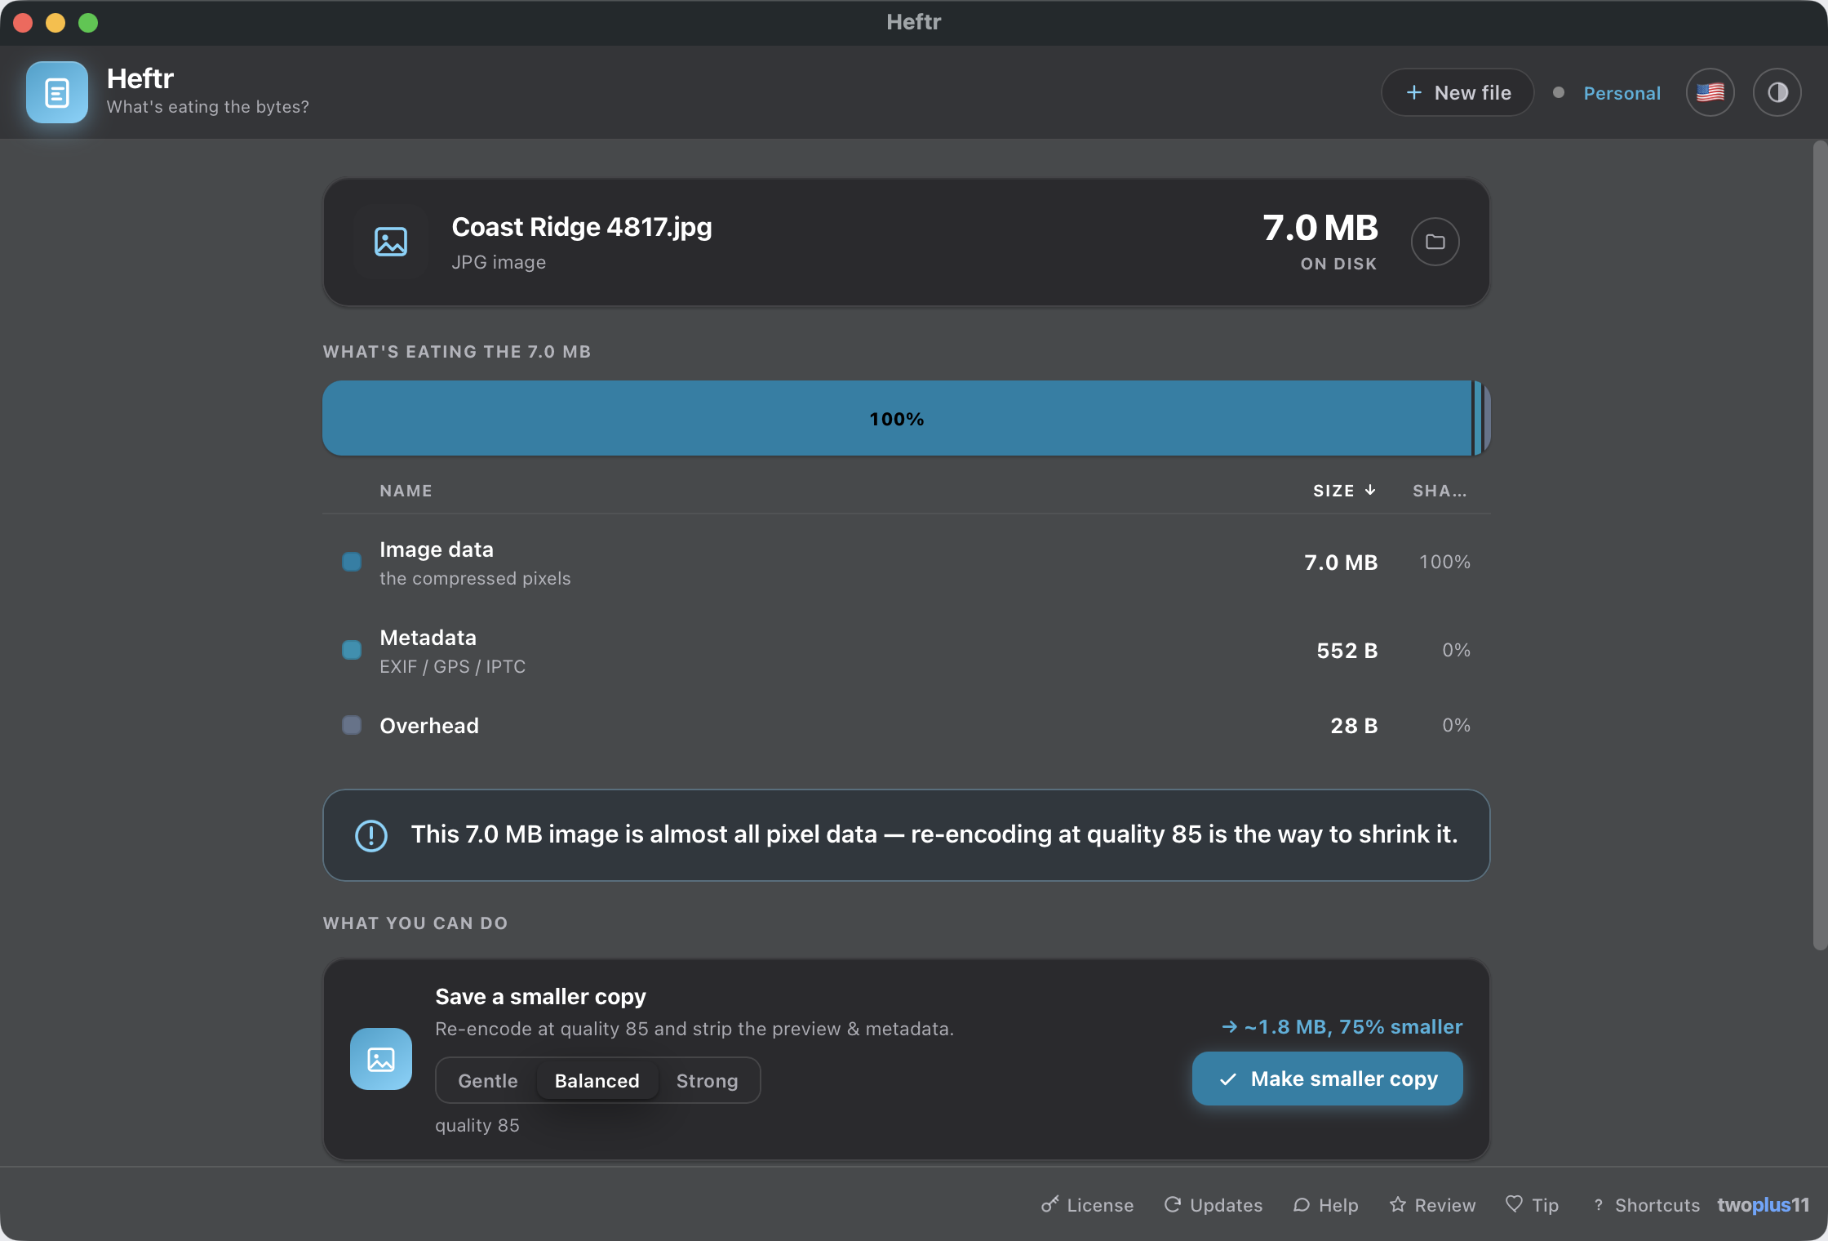The height and width of the screenshot is (1241, 1828).
Task: Select the Metadata row
Action: point(907,651)
